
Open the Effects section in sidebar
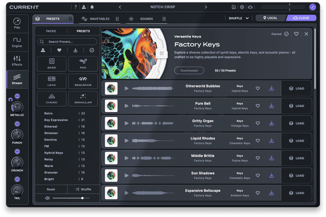point(17,61)
